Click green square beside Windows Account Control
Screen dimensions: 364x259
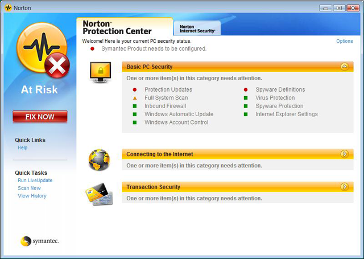click(135, 122)
